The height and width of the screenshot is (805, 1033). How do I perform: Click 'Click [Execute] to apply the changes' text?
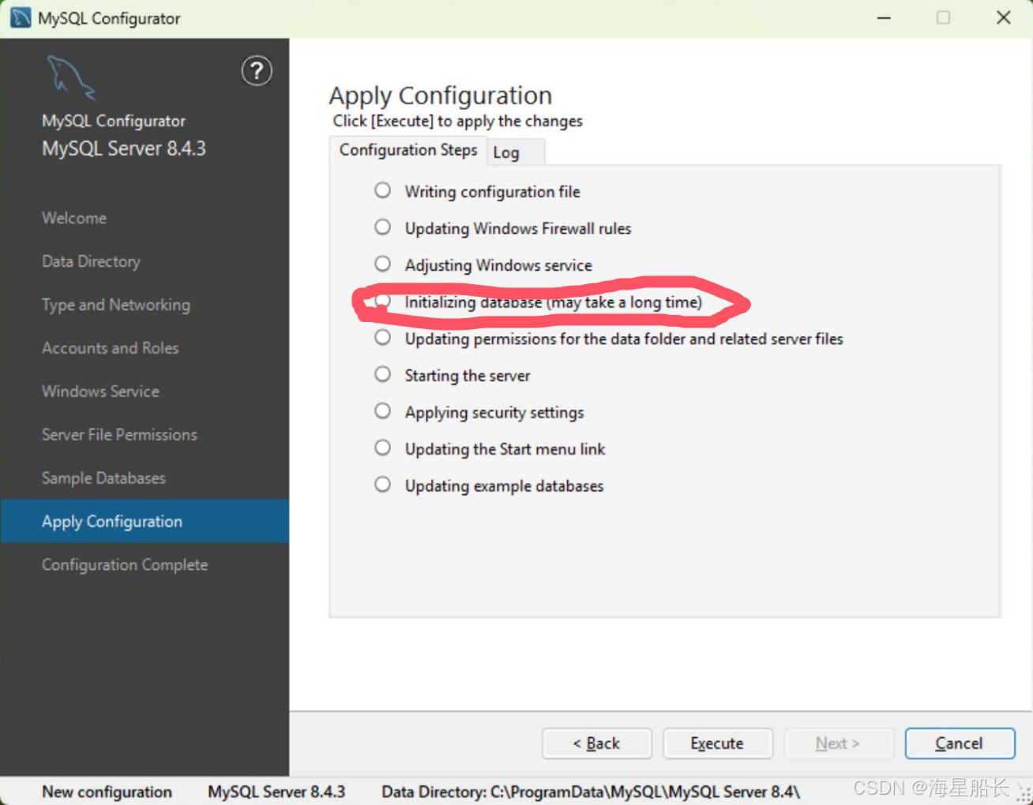coord(457,121)
